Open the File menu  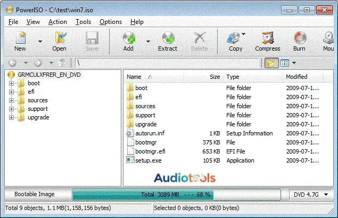click(13, 22)
